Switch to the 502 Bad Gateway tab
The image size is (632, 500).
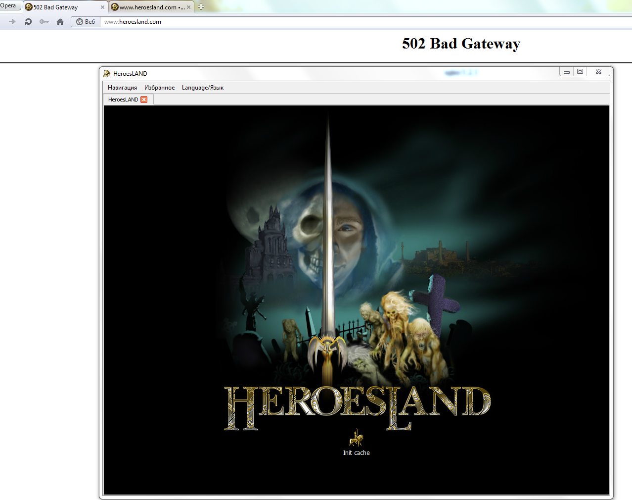click(x=64, y=7)
